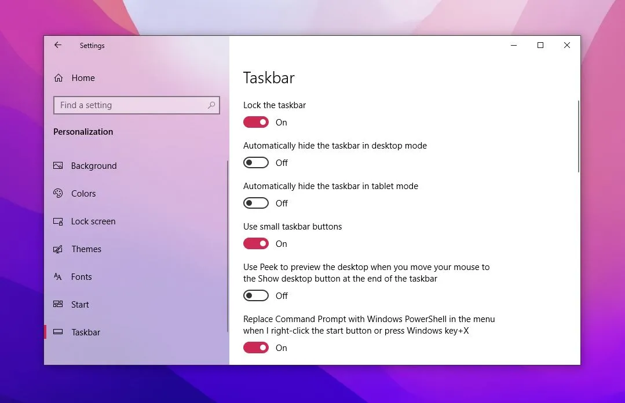Viewport: 625px width, 403px height.
Task: Click the Maximize window button
Action: coord(540,45)
